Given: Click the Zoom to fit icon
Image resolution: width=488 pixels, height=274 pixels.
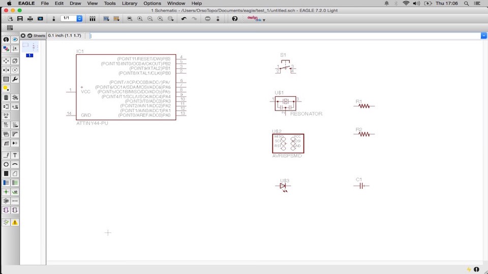Looking at the screenshot, I should [130, 19].
